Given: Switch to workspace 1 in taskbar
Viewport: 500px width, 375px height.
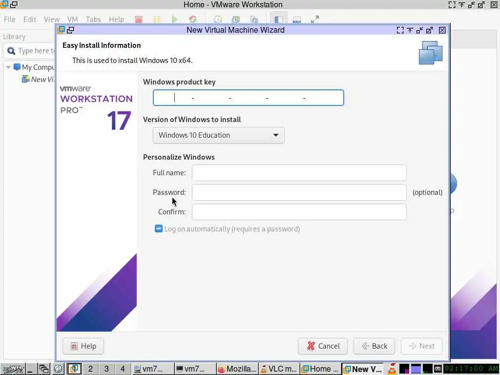Looking at the screenshot, I should pos(74,369).
